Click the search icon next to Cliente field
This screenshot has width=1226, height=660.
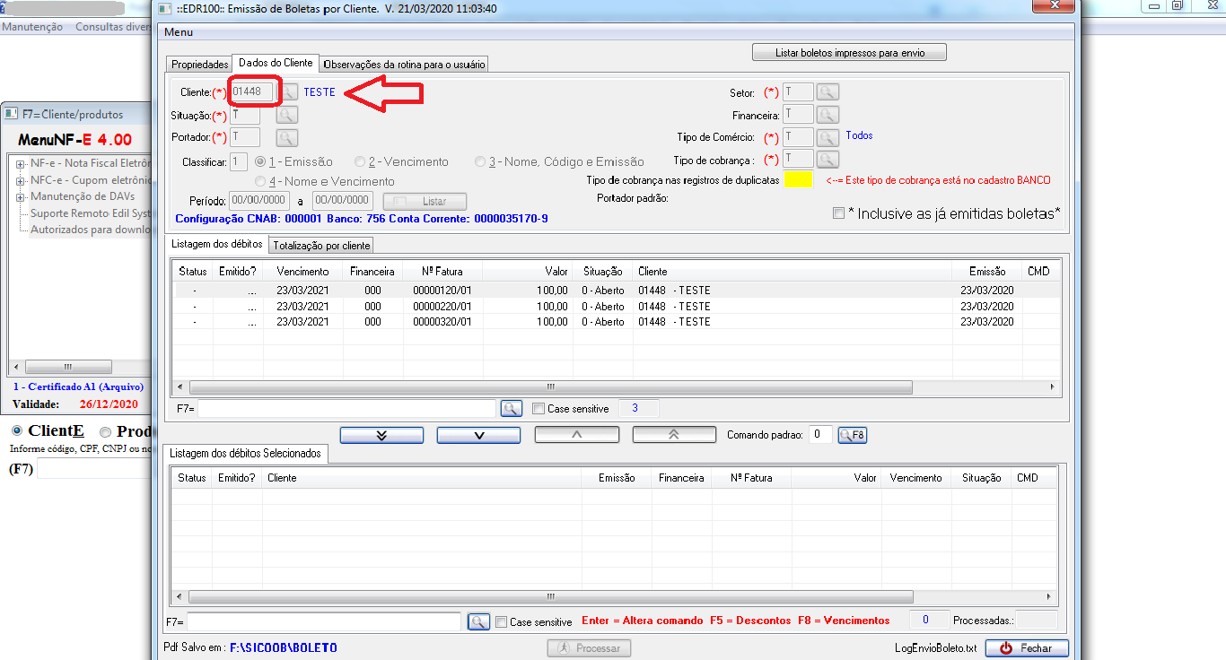point(289,91)
